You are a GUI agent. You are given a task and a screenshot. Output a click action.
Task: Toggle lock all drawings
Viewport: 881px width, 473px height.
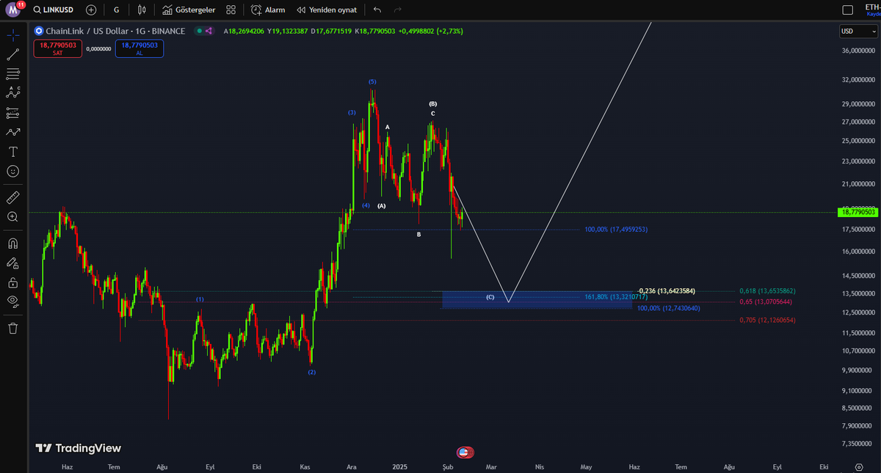pos(12,282)
